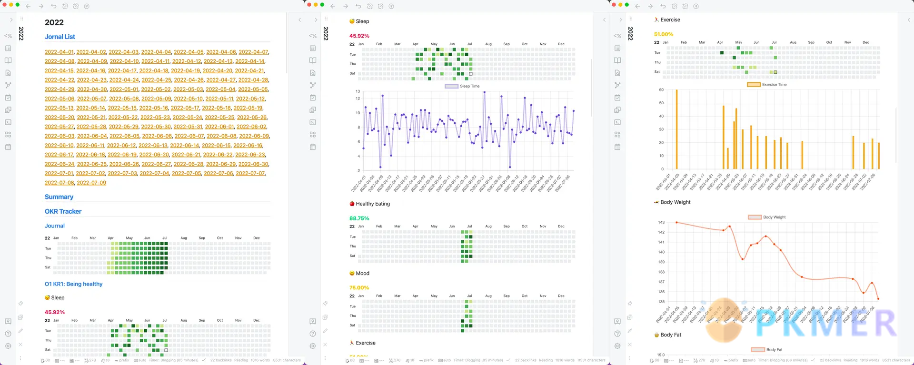The height and width of the screenshot is (365, 914).
Task: Open command palette terminal icon in left window
Action: click(x=8, y=122)
